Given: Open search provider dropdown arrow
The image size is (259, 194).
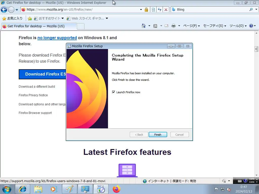Looking at the screenshot, I should [x=256, y=10].
